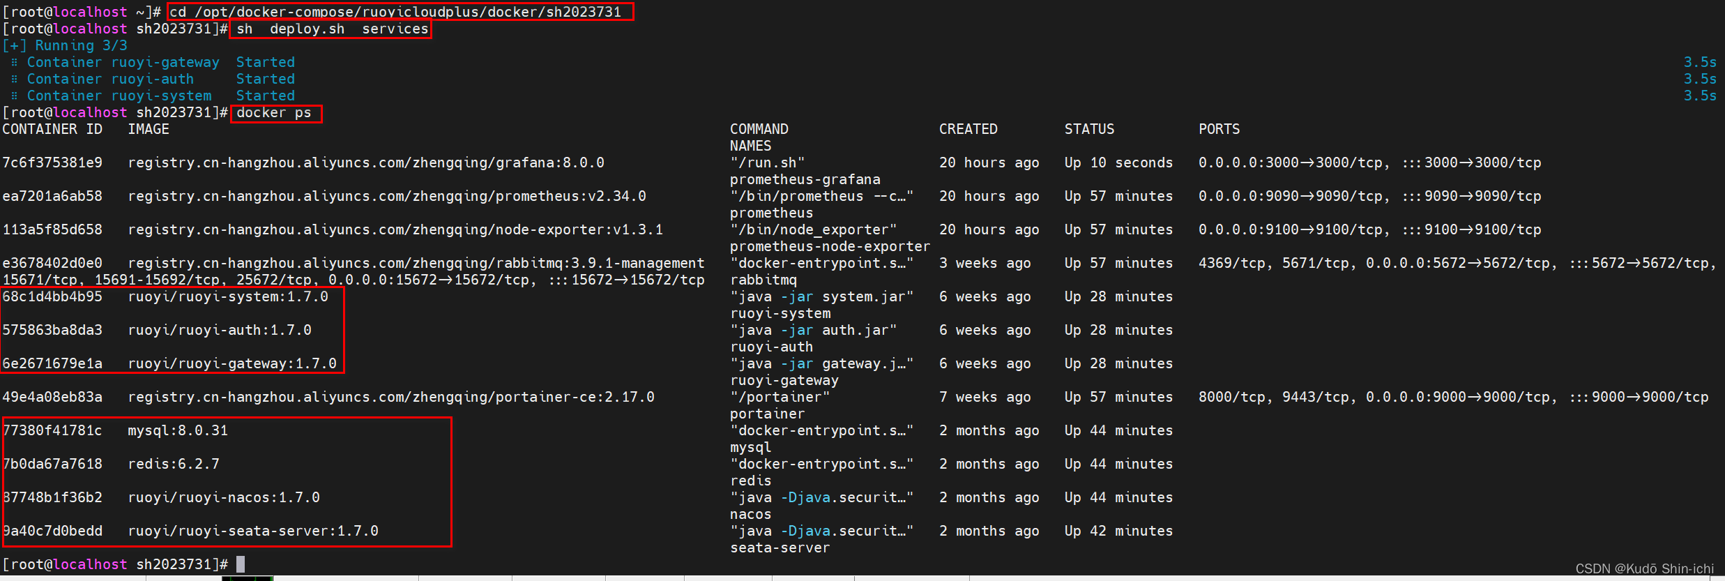Click the '3 weeks ago' created value

click(985, 263)
